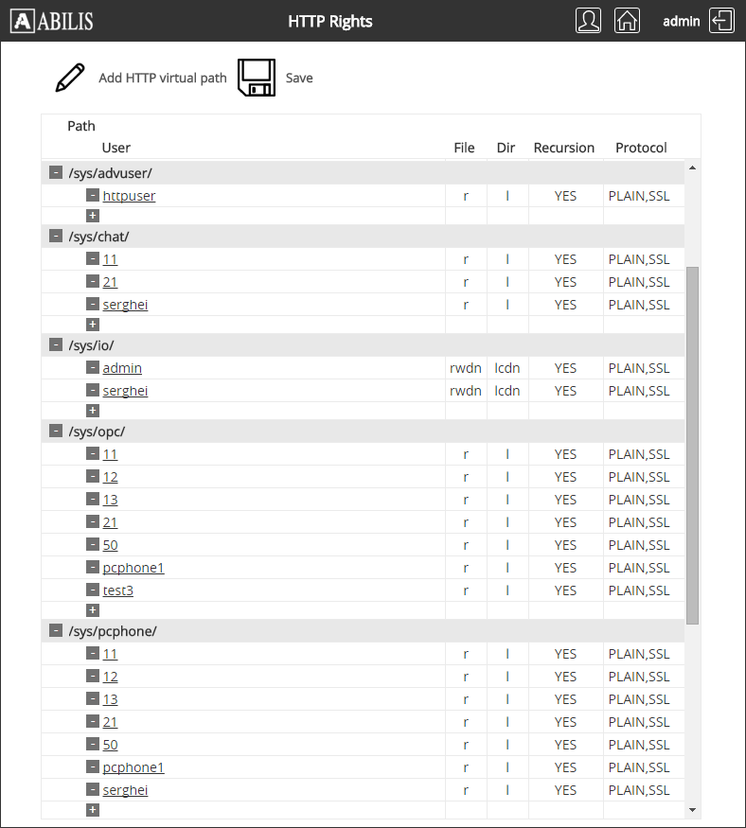Image resolution: width=746 pixels, height=828 pixels.
Task: Remove httpuser from /sys/advuser/ with minus icon
Action: pyautogui.click(x=93, y=195)
